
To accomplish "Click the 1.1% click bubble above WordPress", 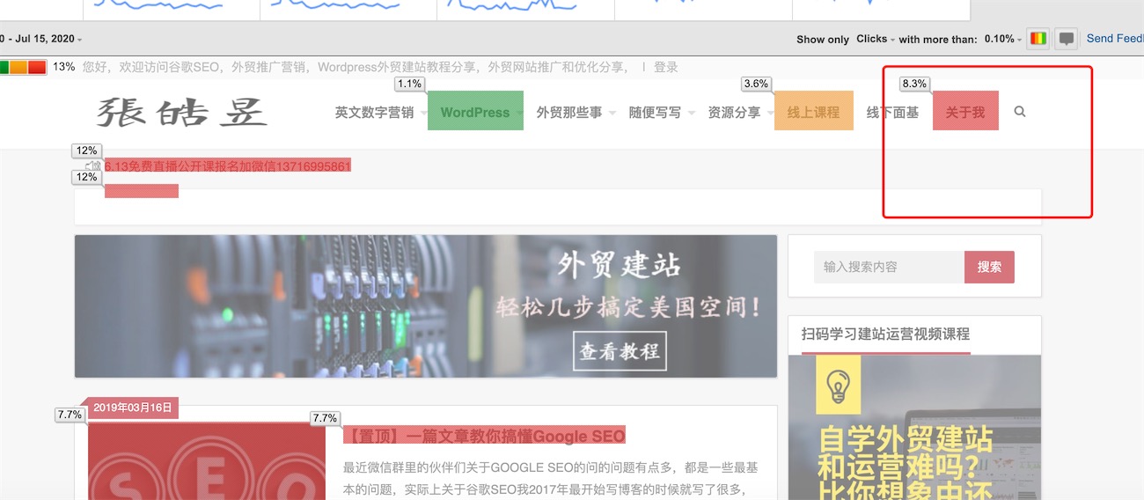I will pyautogui.click(x=410, y=85).
